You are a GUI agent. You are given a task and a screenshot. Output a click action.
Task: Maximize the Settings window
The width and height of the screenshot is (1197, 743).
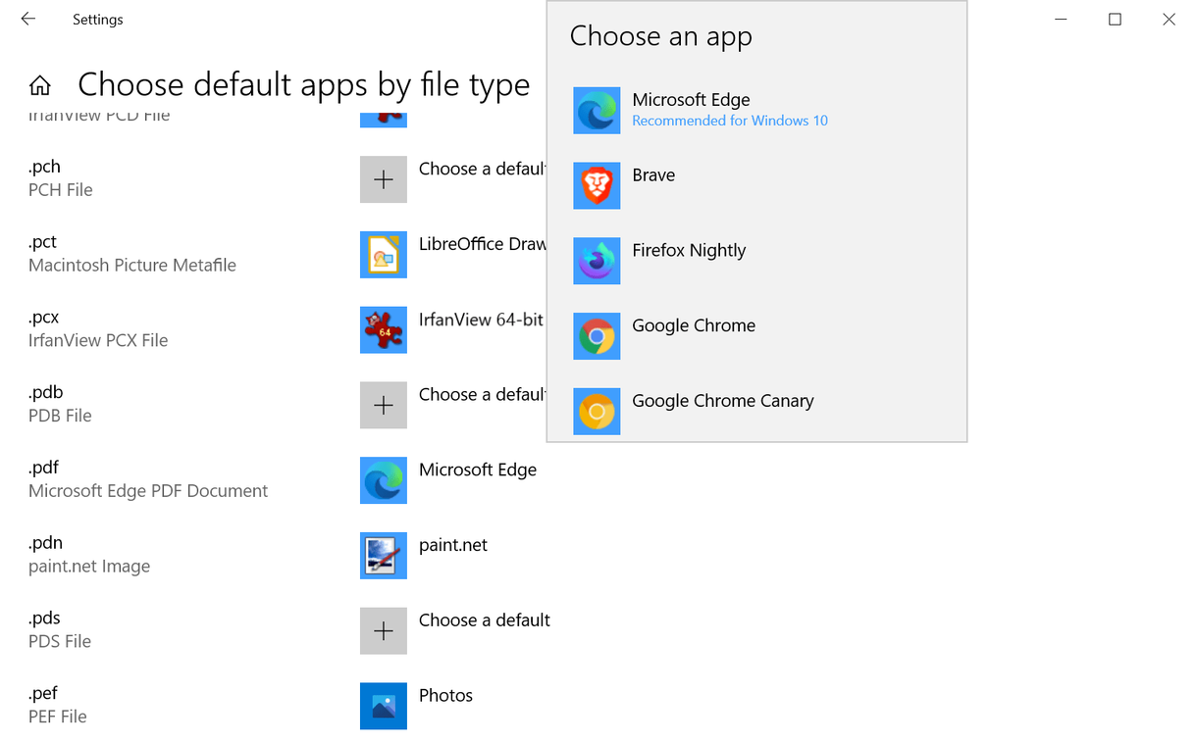tap(1115, 19)
